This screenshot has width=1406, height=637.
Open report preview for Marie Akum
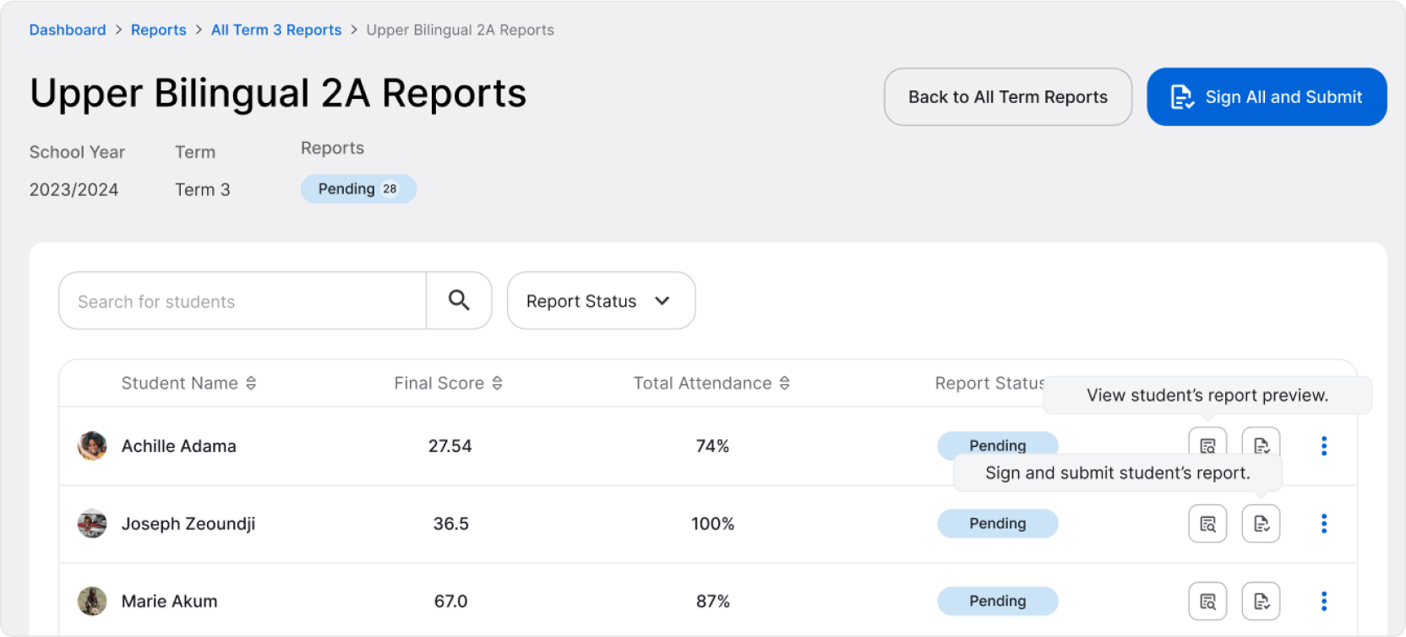[x=1207, y=602]
